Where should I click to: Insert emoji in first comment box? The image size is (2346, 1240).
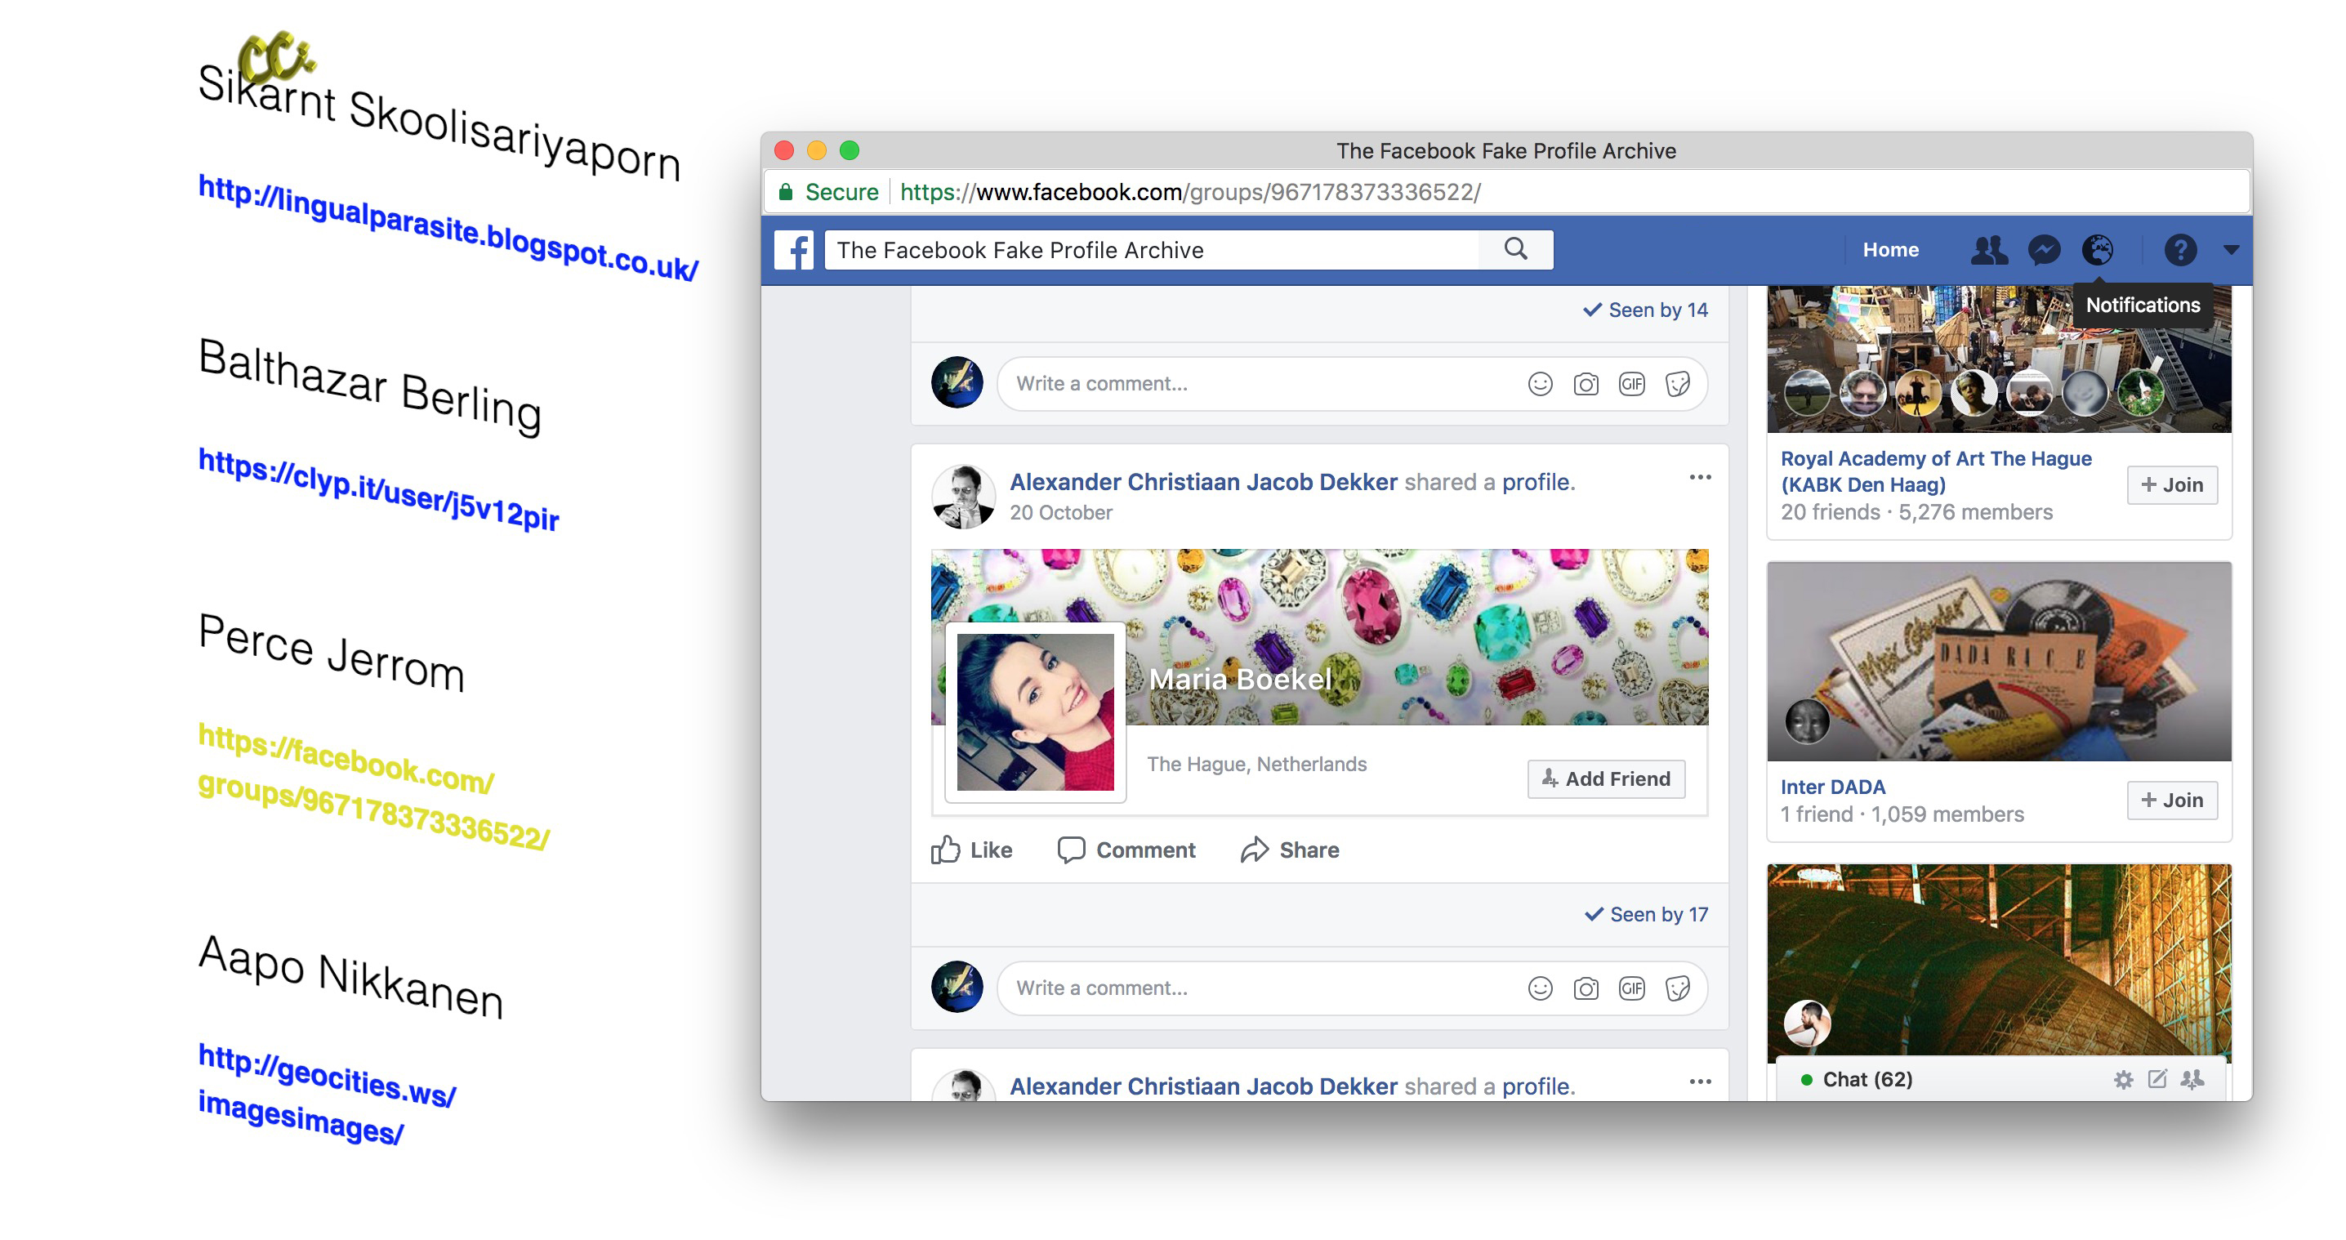point(1539,384)
